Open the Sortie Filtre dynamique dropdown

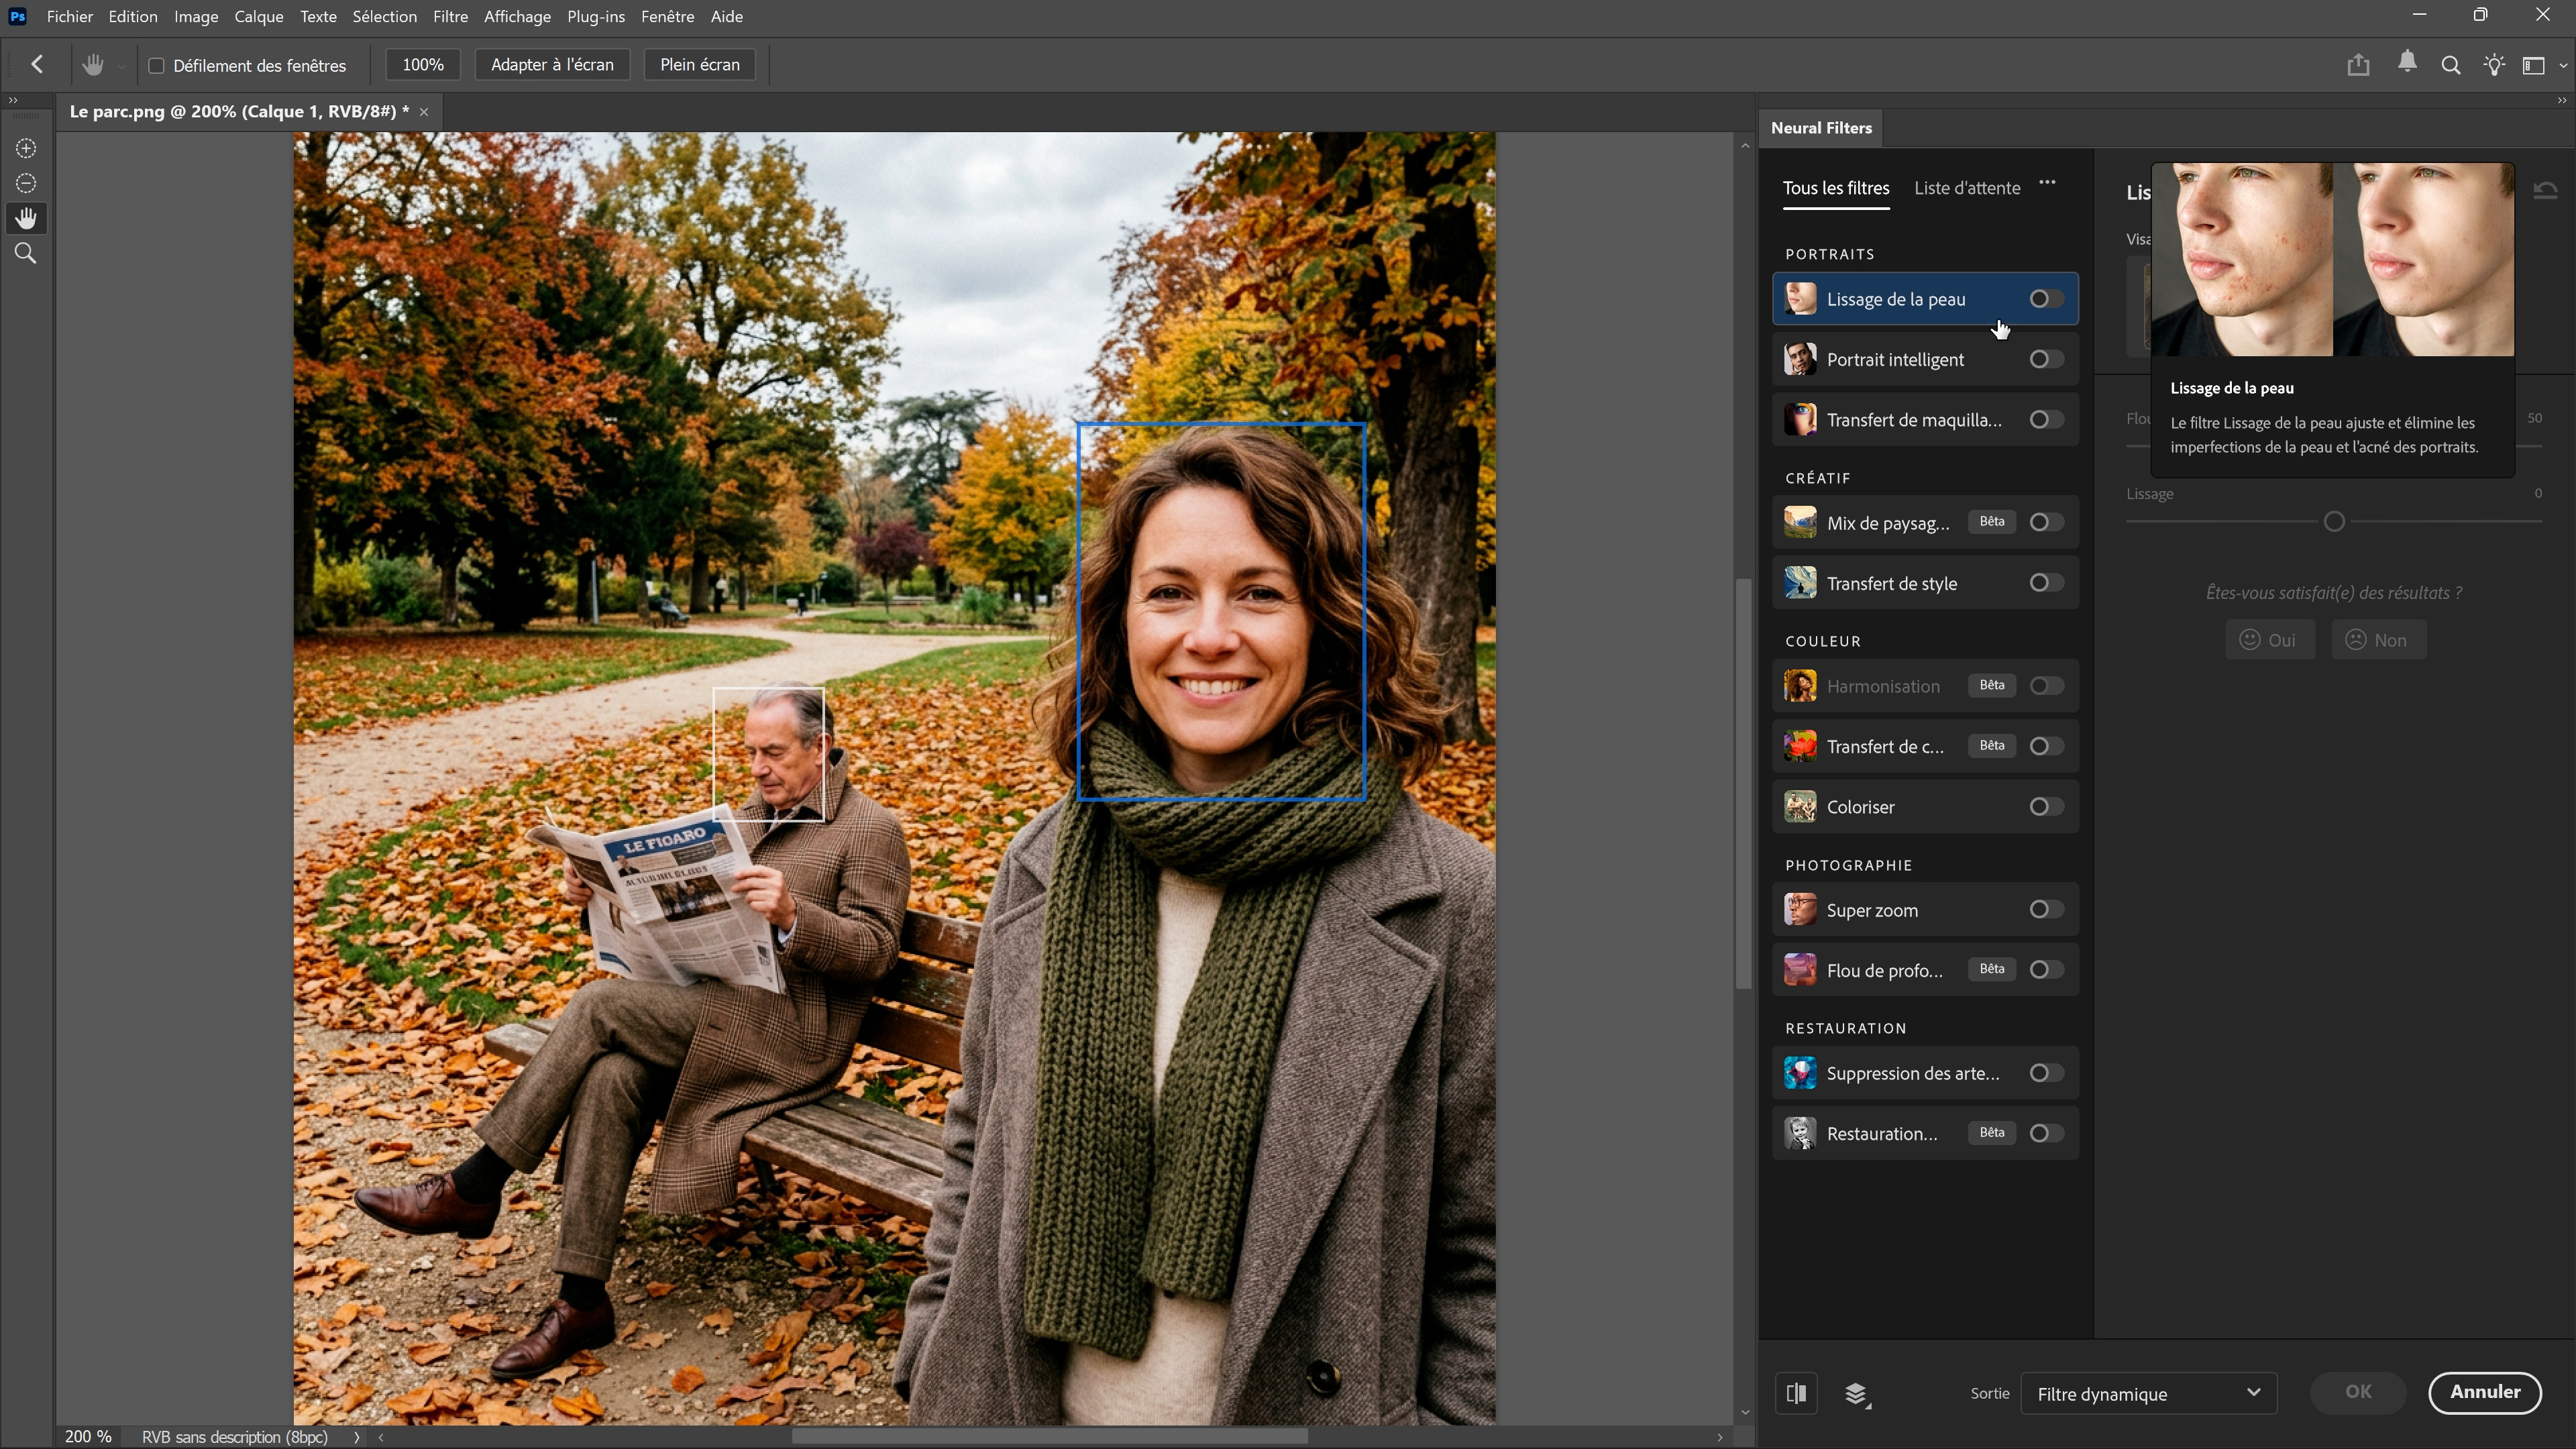[x=2149, y=1394]
